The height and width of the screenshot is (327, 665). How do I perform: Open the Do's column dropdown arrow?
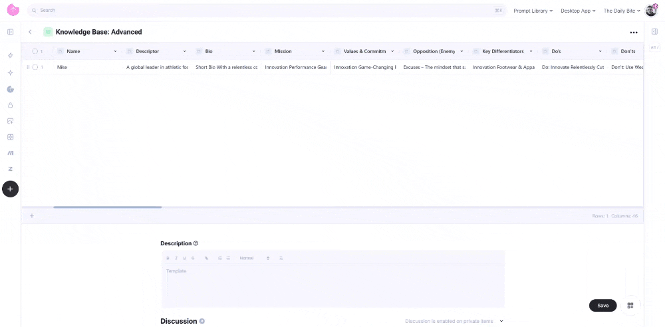(600, 51)
